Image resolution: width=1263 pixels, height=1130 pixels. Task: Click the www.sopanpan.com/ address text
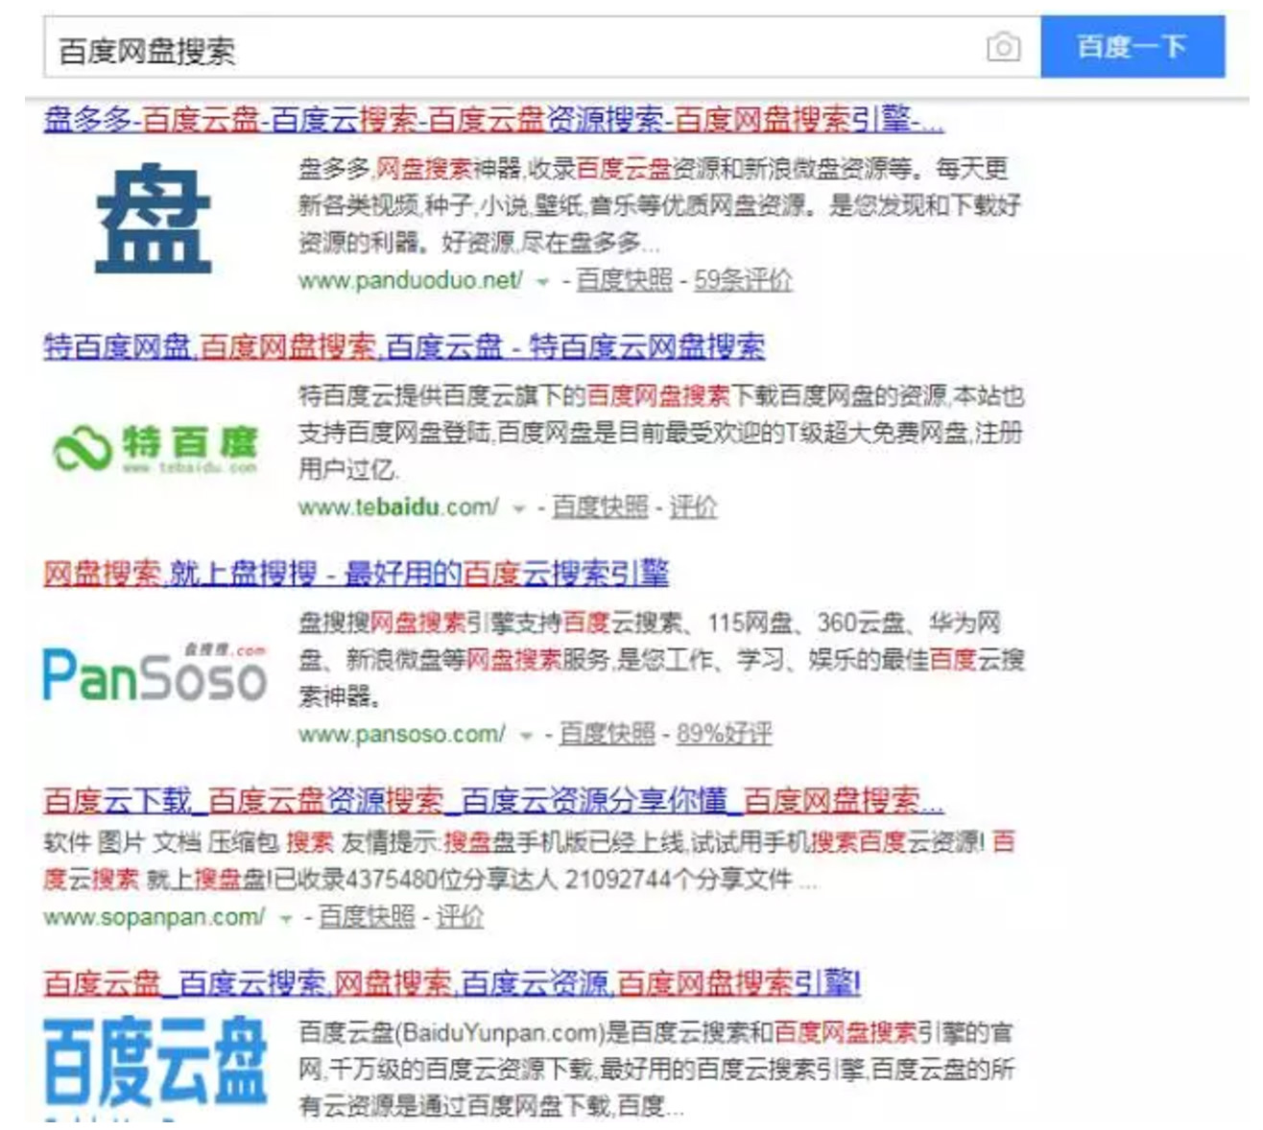click(x=155, y=917)
